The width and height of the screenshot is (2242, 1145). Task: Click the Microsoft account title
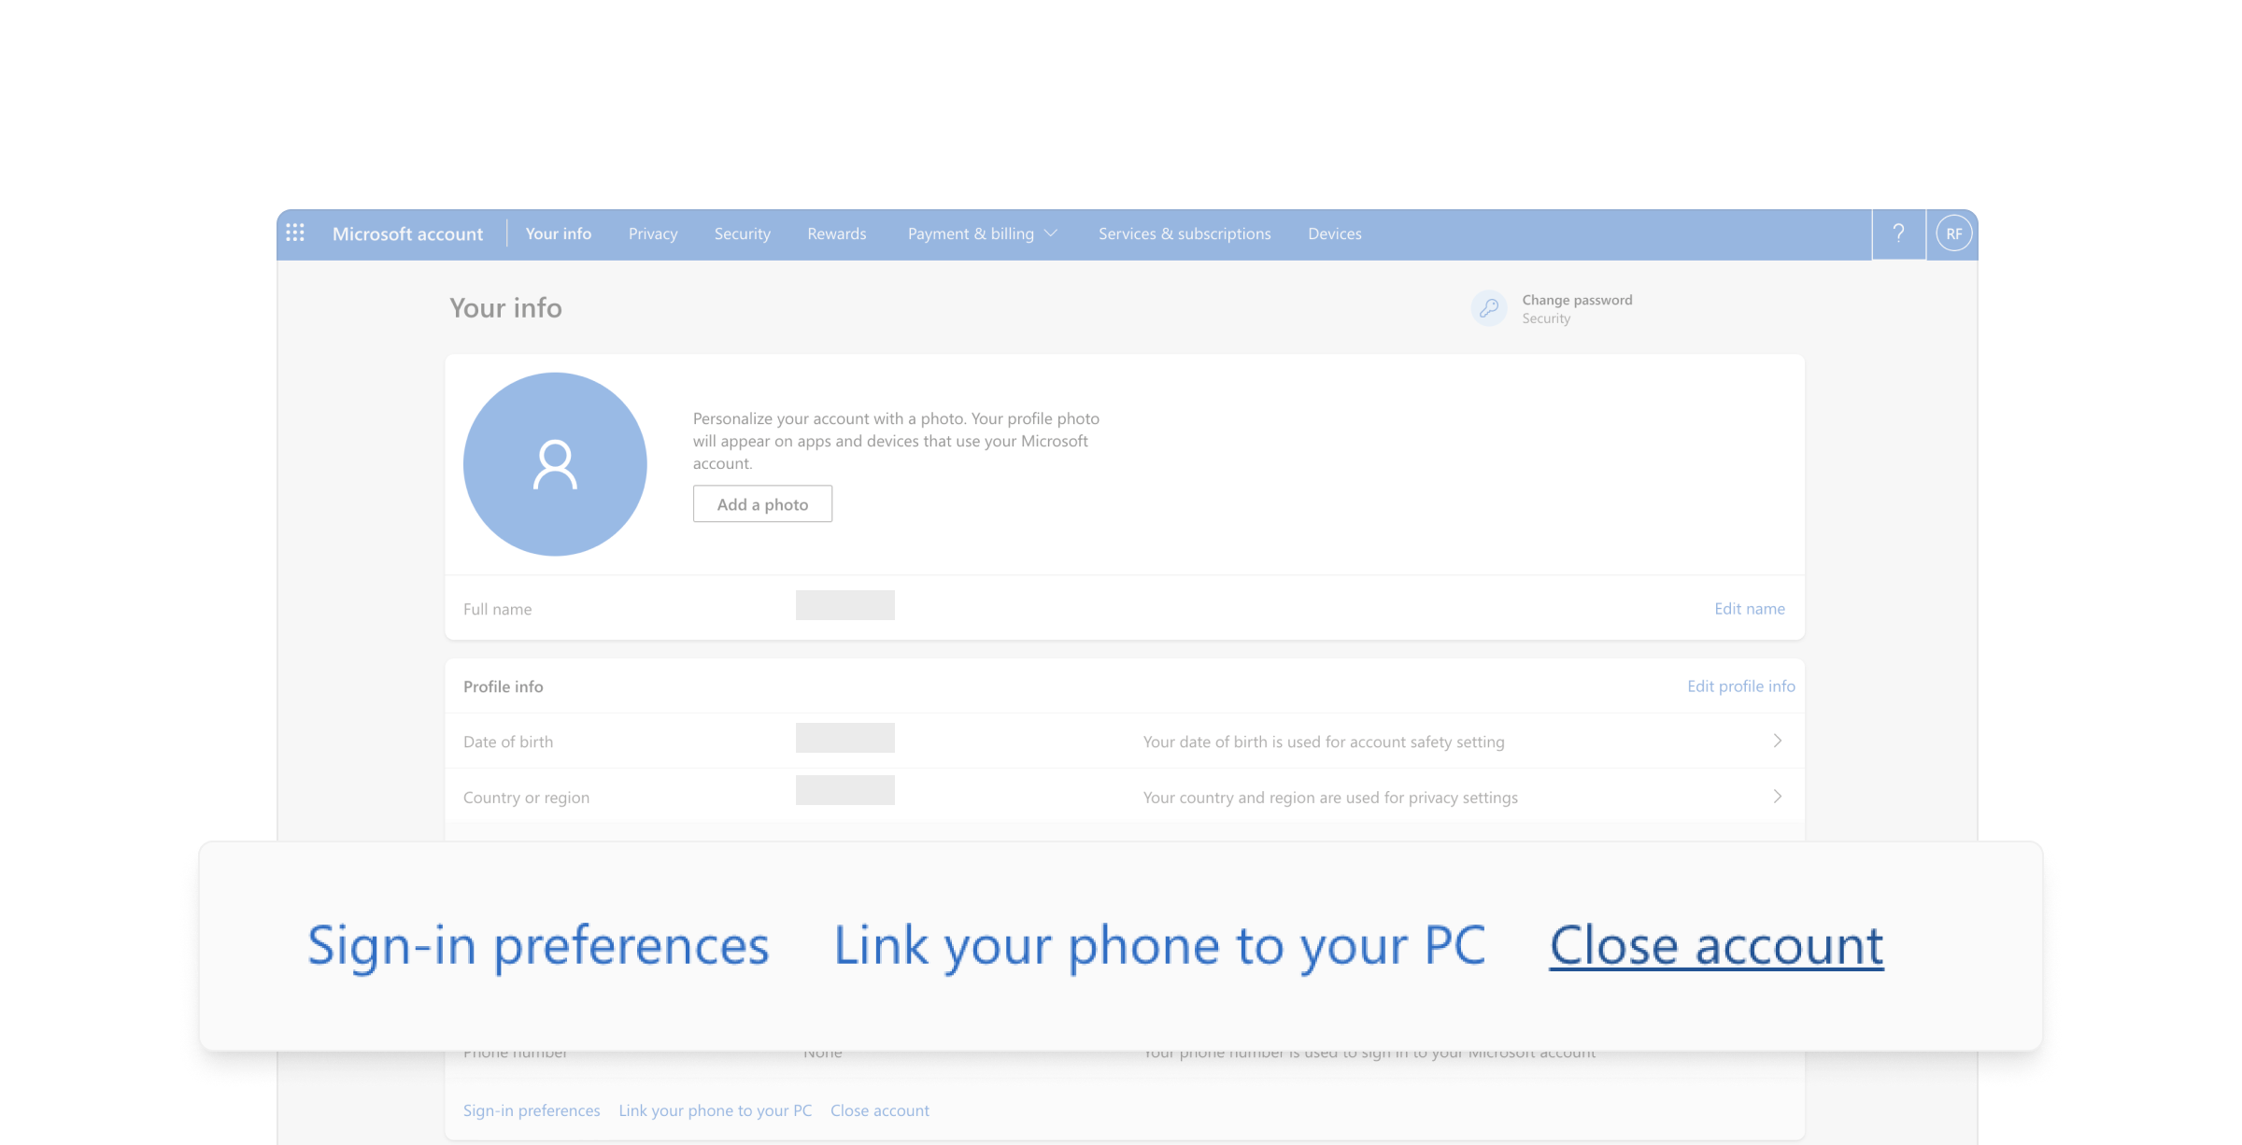coord(407,233)
